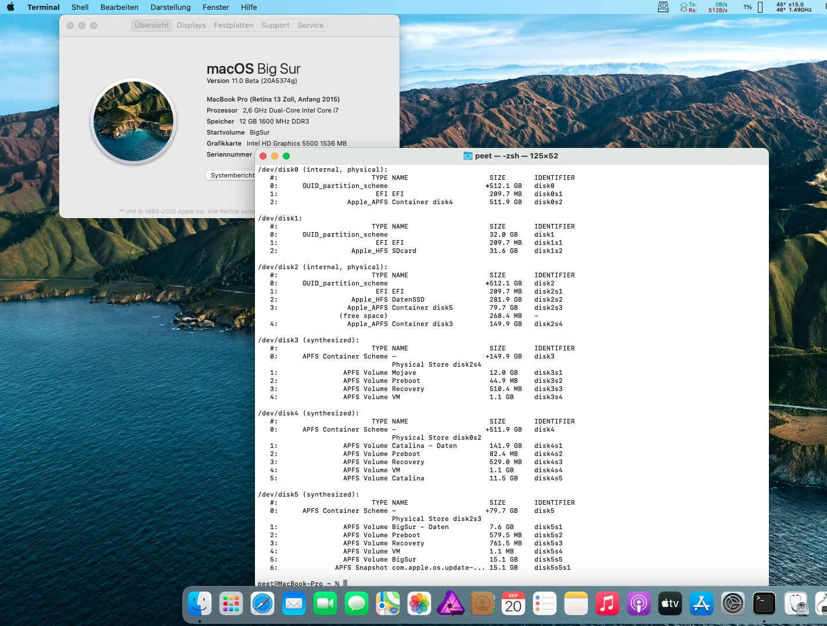The image size is (827, 626).
Task: Open Safari from the dock
Action: pyautogui.click(x=263, y=604)
